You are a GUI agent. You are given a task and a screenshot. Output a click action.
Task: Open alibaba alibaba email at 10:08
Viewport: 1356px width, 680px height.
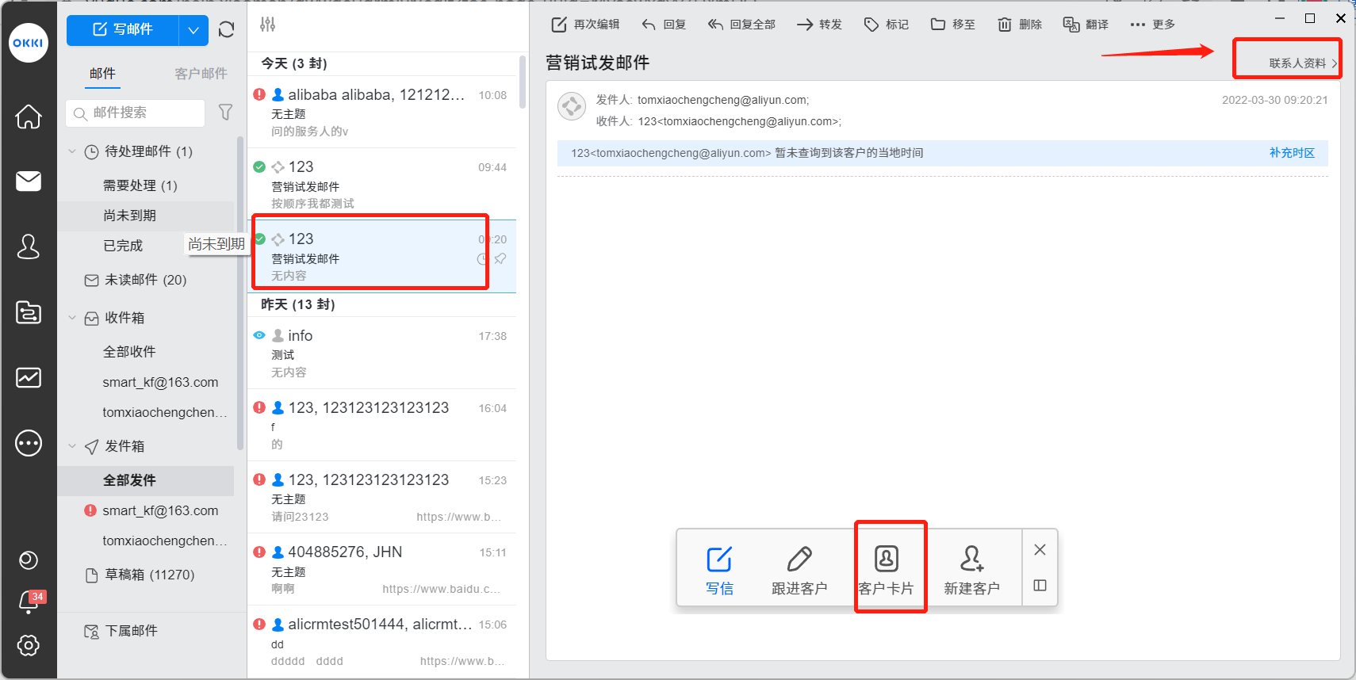[x=382, y=112]
